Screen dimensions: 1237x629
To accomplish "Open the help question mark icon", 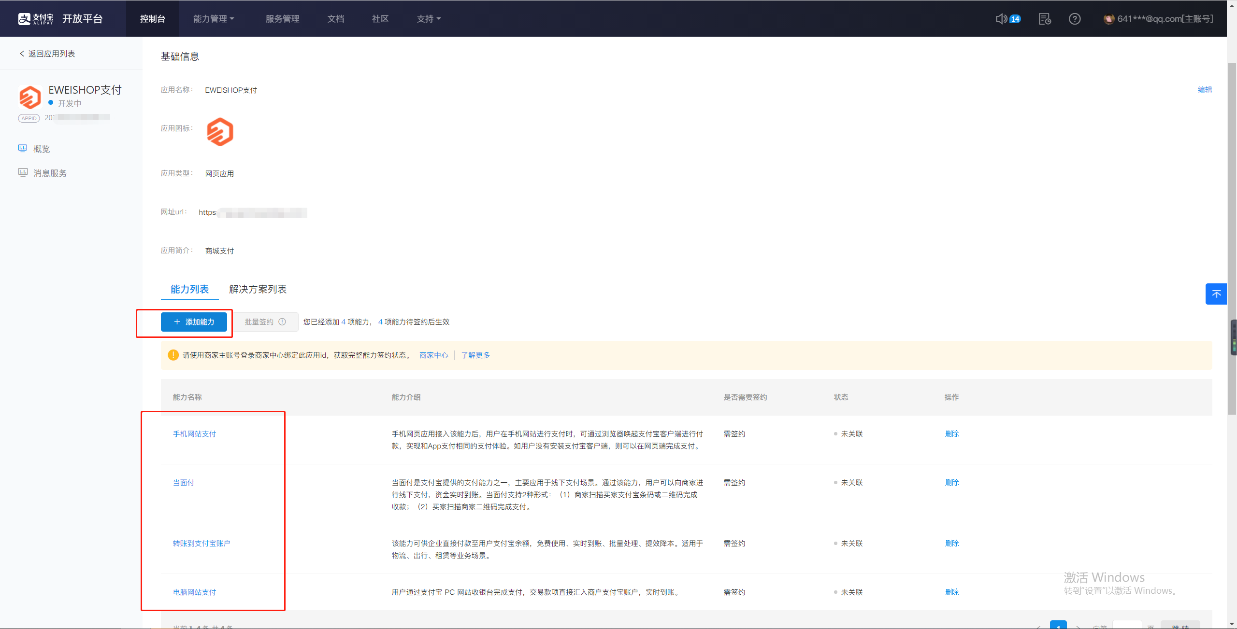I will (1075, 19).
